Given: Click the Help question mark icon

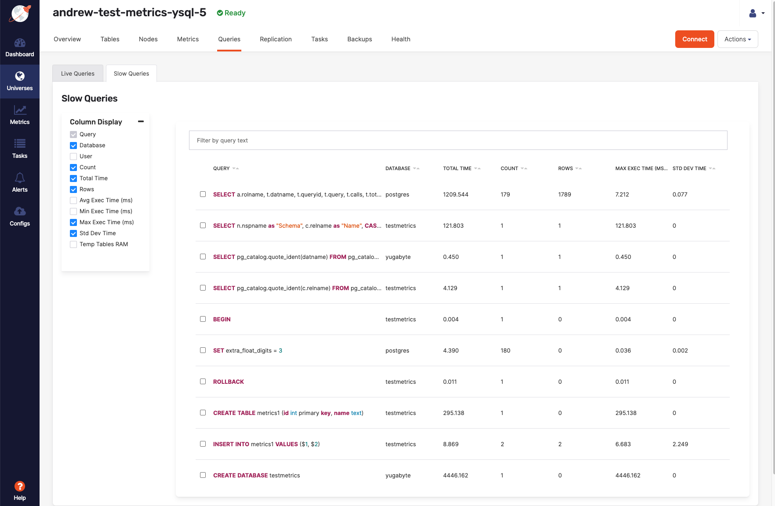Looking at the screenshot, I should click(20, 486).
